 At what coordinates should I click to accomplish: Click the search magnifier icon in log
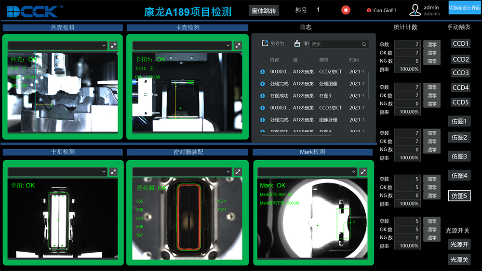(364, 44)
